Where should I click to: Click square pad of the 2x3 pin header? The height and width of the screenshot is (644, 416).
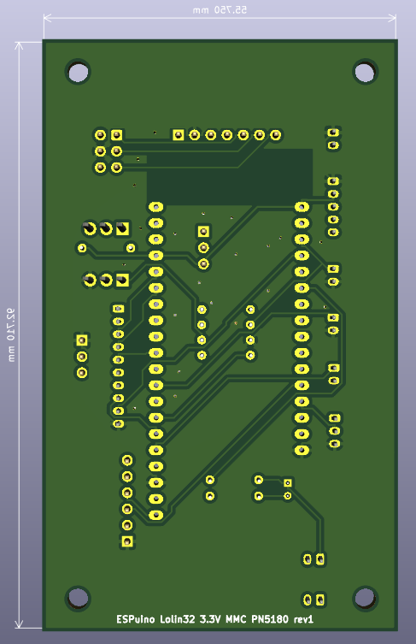(116, 135)
